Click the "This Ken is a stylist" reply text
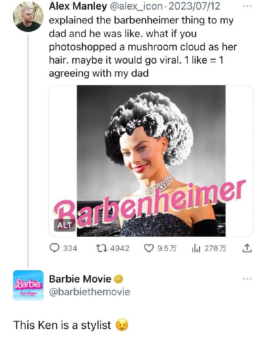This screenshot has height=343, width=266. pos(62,325)
